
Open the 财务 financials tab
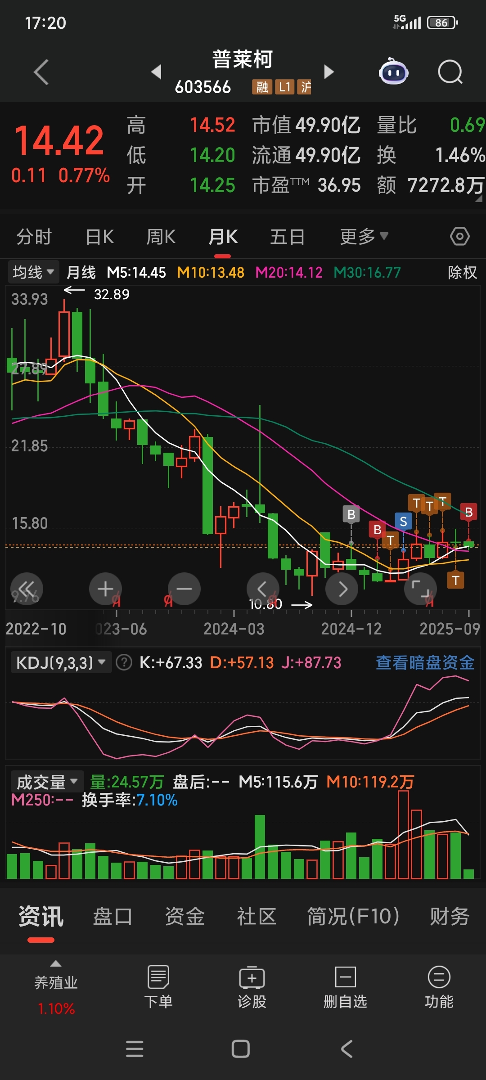[450, 917]
